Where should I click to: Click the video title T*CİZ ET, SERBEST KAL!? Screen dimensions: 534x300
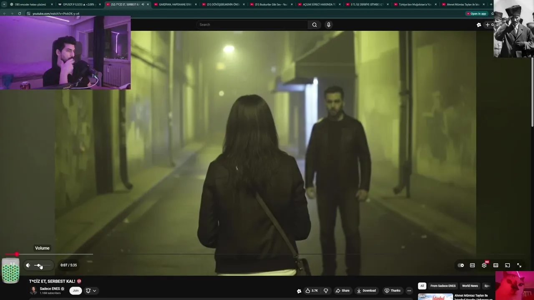(x=52, y=281)
